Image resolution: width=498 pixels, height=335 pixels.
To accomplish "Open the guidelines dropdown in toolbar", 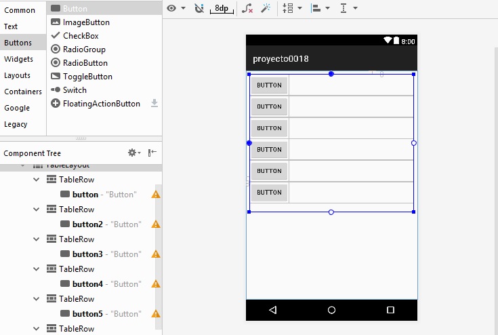I will [x=348, y=8].
